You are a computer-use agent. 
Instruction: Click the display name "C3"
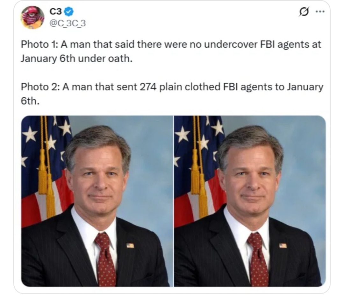[55, 12]
